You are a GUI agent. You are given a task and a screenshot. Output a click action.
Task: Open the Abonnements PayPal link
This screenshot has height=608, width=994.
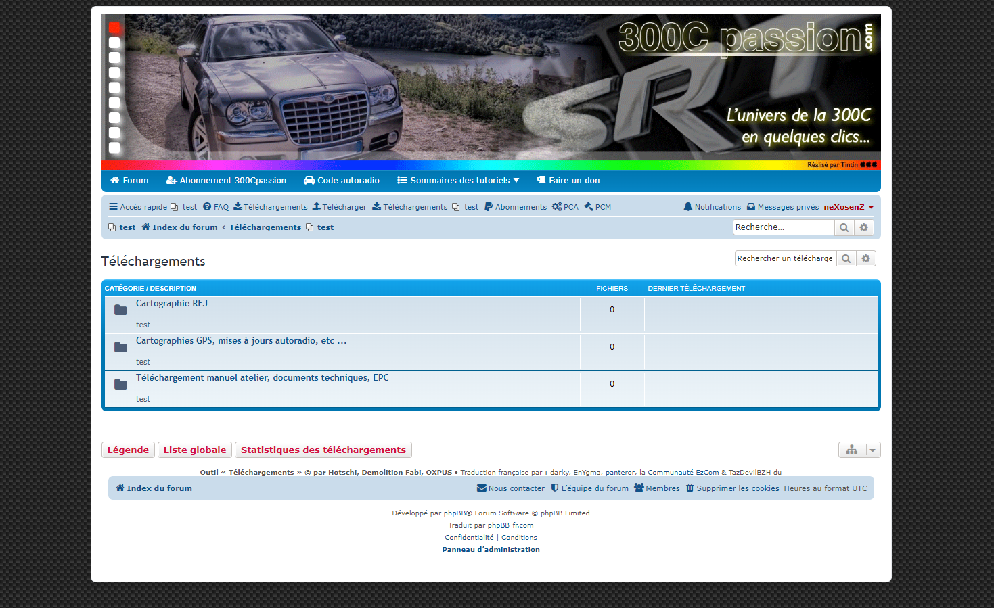pos(516,207)
